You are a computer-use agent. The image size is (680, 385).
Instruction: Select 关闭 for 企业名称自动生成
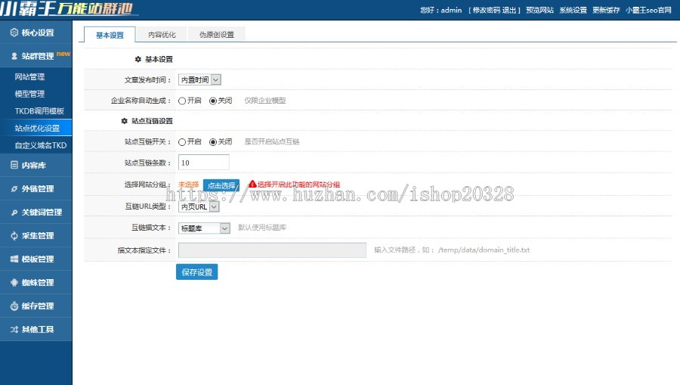click(213, 101)
